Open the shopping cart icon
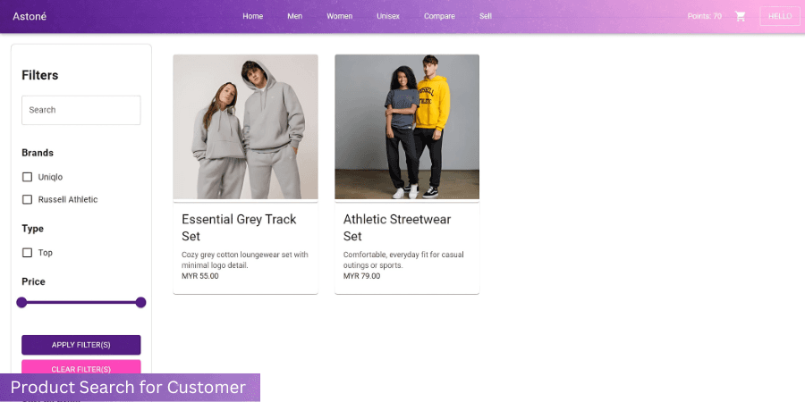Image resolution: width=805 pixels, height=402 pixels. (740, 16)
